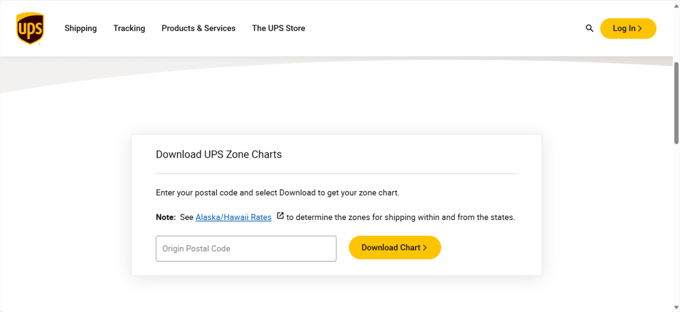The width and height of the screenshot is (680, 312).
Task: Click the external link icon beside Alaska/Hawaii Rates
Action: 280,216
